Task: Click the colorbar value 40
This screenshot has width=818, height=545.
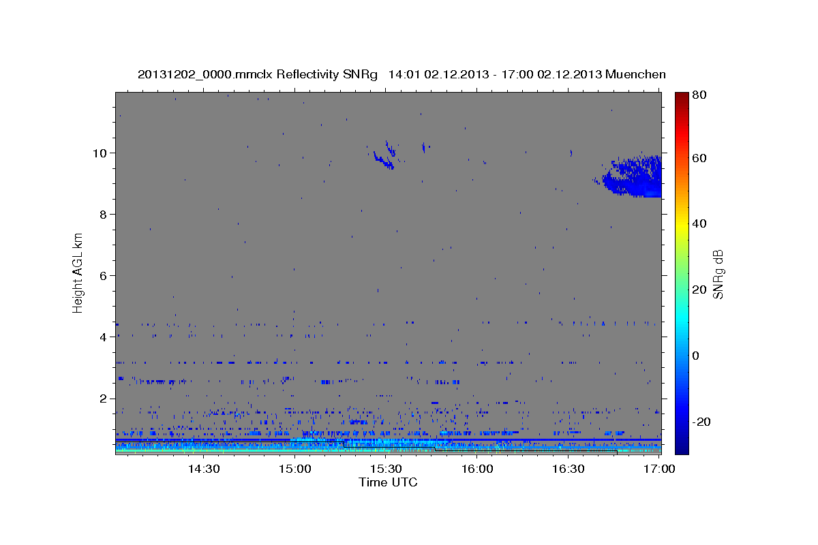Action: 699,223
